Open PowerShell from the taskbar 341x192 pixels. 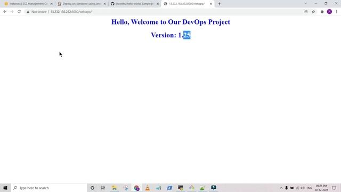169,188
